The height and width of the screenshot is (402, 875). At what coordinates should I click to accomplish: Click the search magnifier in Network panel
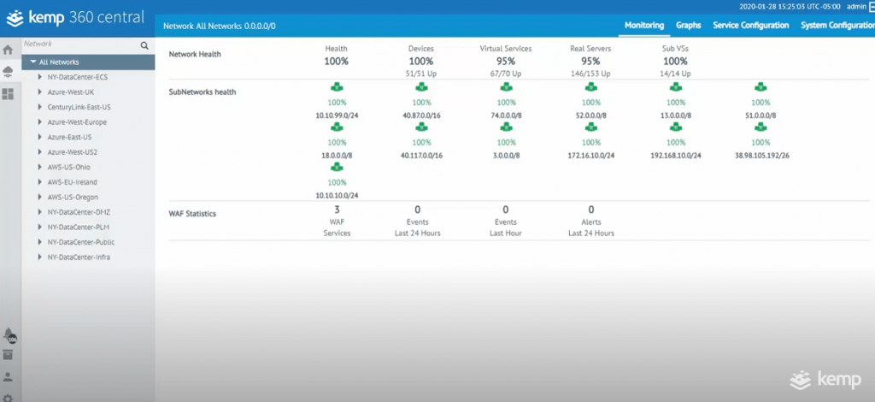click(x=144, y=45)
